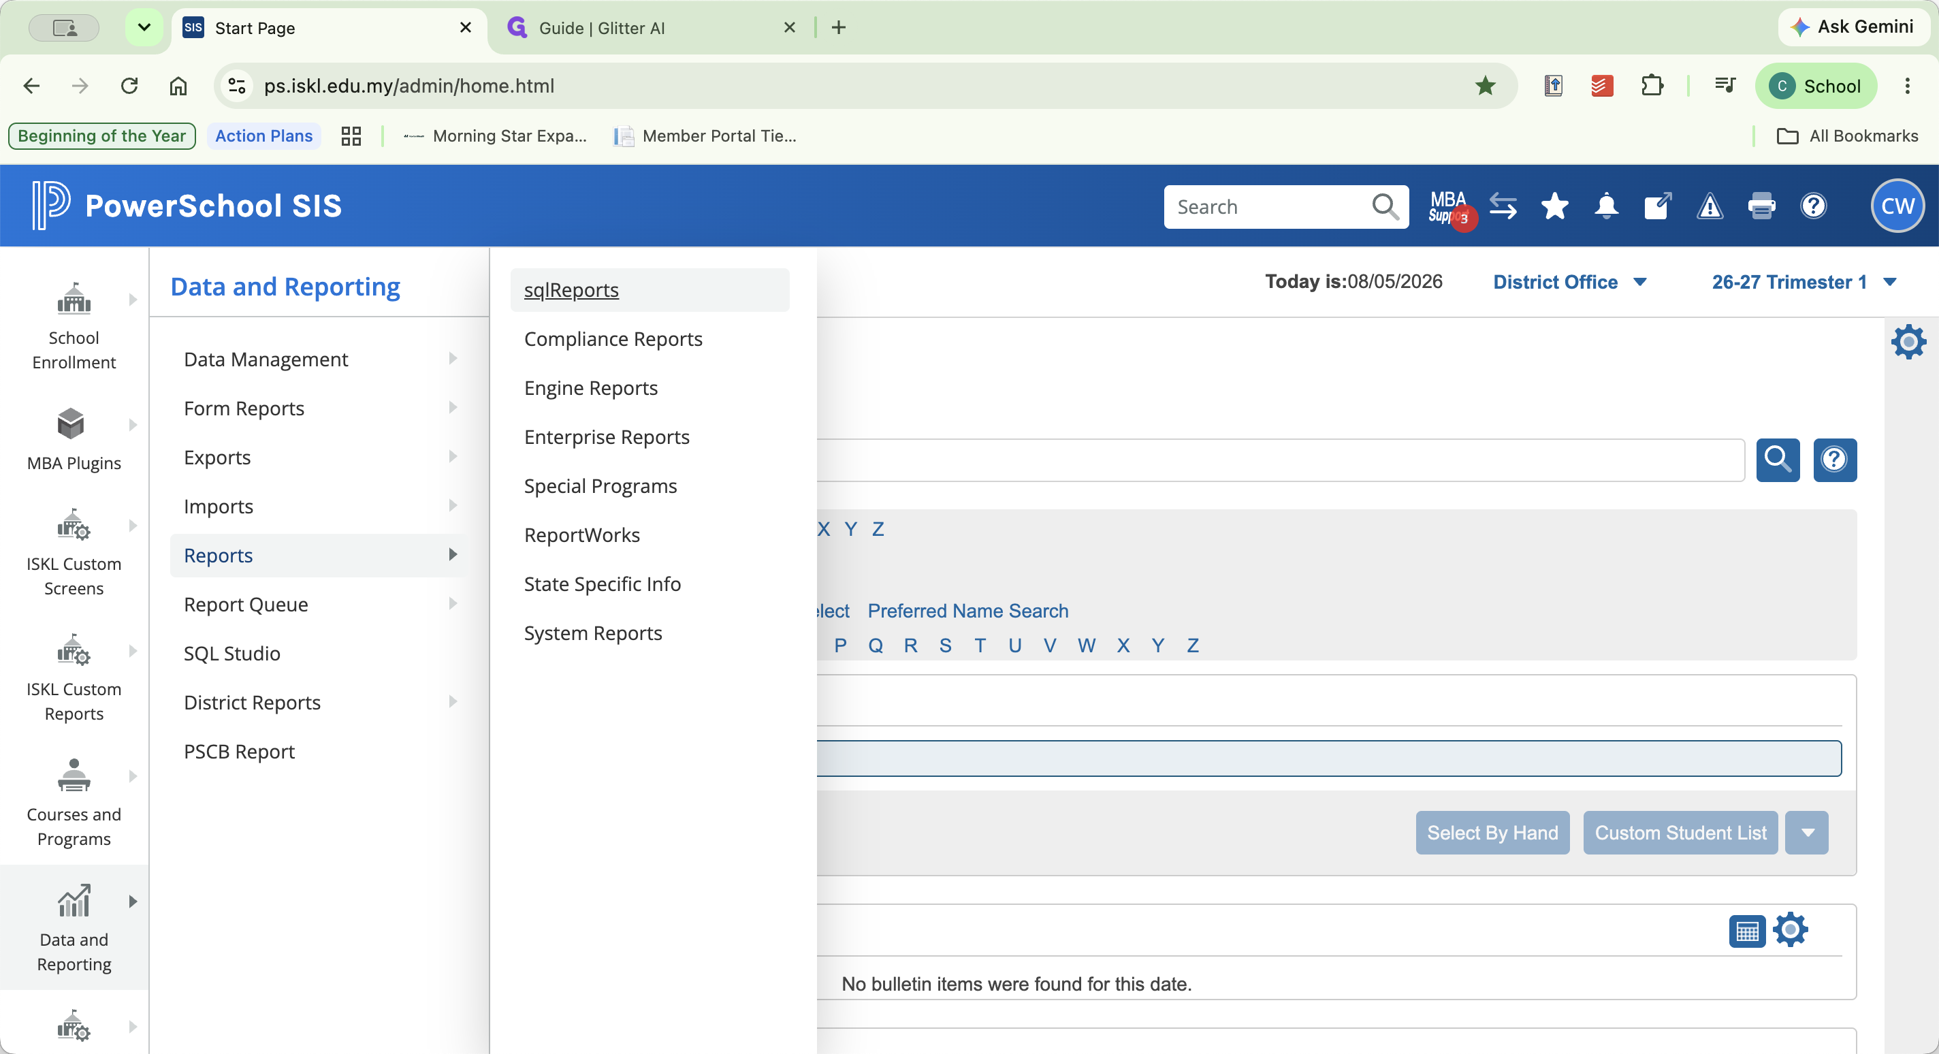Open School Enrollment sidebar item
The height and width of the screenshot is (1054, 1939).
tap(74, 325)
